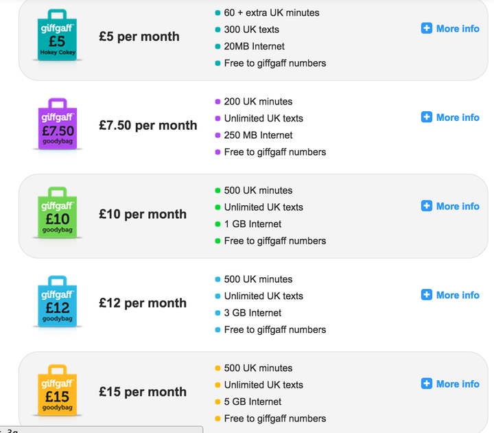Open More info for £15 per month
Screen dimensions: 494x433
click(x=458, y=384)
